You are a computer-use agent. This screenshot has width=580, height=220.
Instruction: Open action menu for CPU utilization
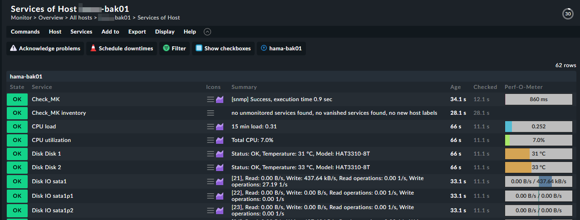pyautogui.click(x=210, y=140)
